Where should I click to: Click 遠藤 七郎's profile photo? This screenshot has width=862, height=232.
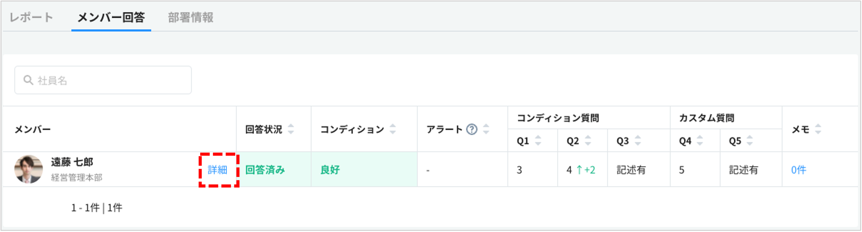28,169
